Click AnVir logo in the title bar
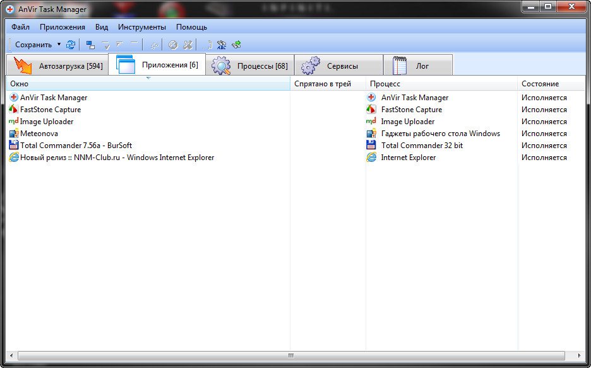591x368 pixels. [x=11, y=9]
